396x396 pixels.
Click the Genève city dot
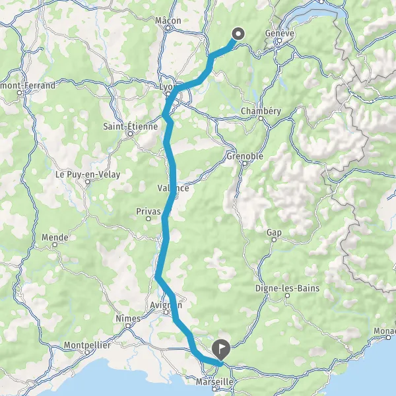[x=279, y=40]
